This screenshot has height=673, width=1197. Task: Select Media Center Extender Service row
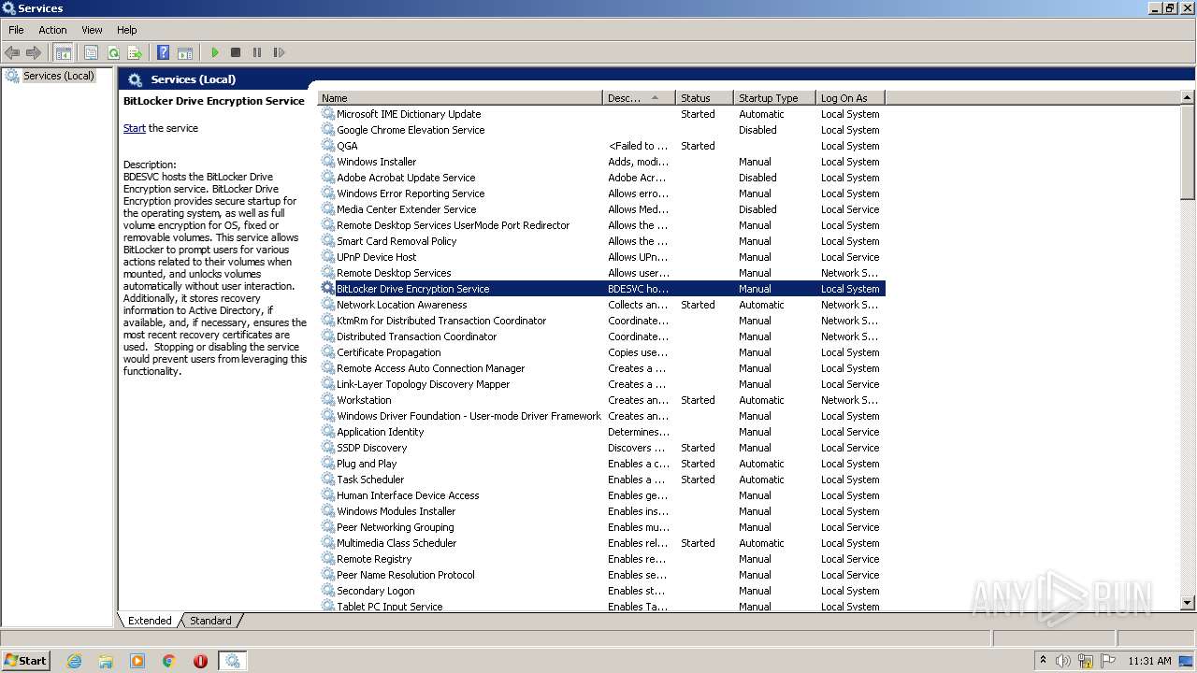[601, 209]
